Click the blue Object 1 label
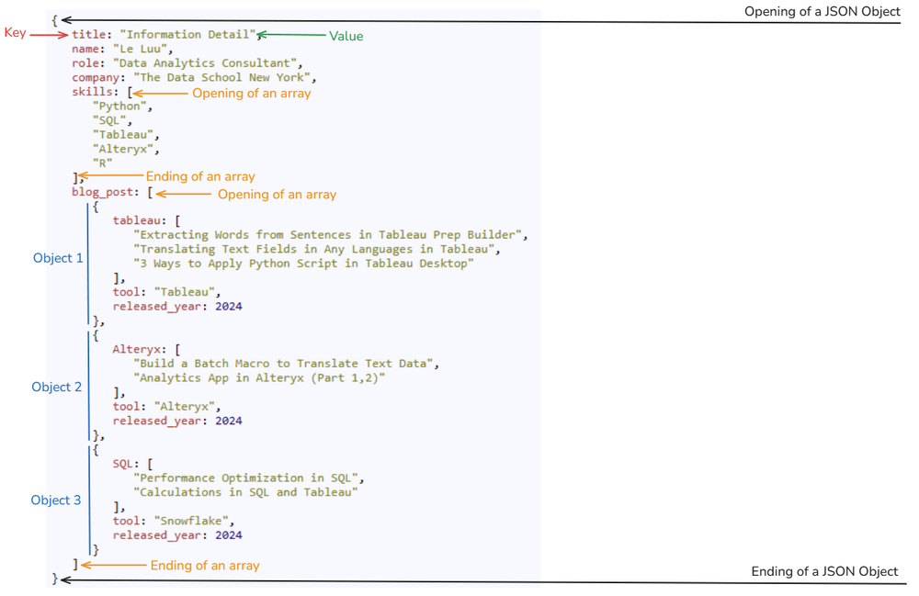Screen dimensions: 919x596 (x=58, y=258)
